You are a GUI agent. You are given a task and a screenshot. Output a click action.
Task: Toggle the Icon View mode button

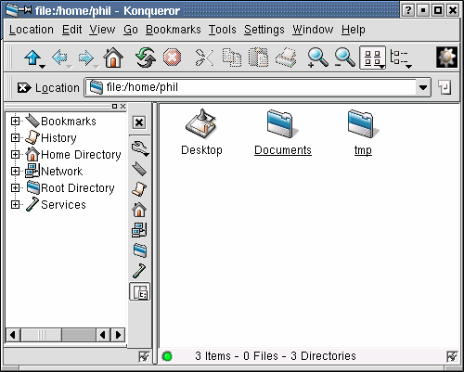pos(373,58)
